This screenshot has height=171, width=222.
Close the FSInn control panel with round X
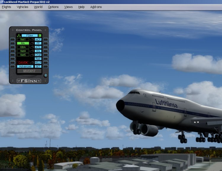(46, 75)
